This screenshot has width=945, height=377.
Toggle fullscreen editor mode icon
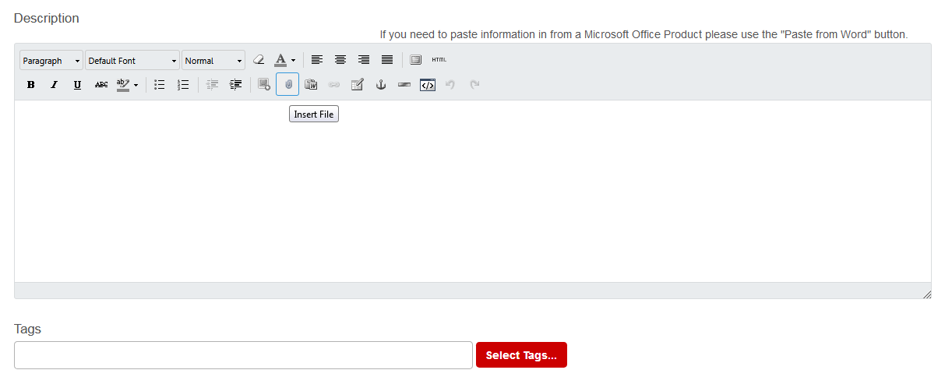click(x=416, y=60)
